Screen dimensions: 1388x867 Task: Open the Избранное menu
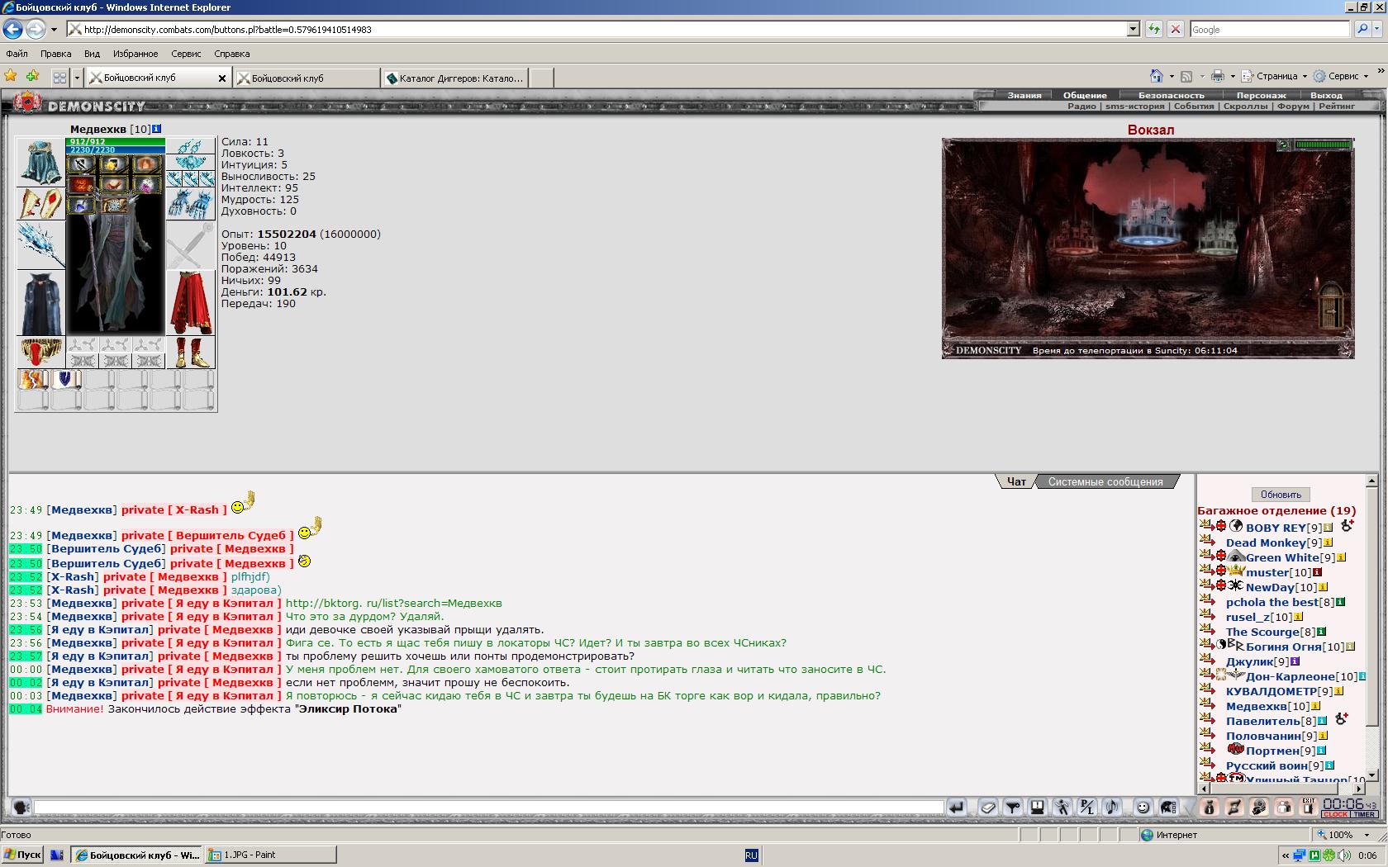click(135, 54)
